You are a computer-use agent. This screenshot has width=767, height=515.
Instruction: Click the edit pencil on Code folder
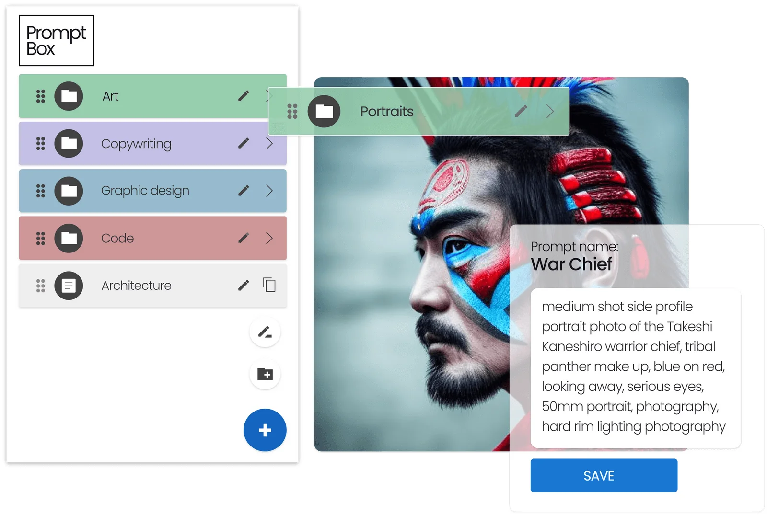(x=244, y=238)
